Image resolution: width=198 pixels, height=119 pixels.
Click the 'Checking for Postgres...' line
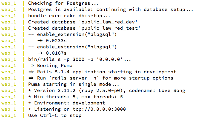click(63, 3)
